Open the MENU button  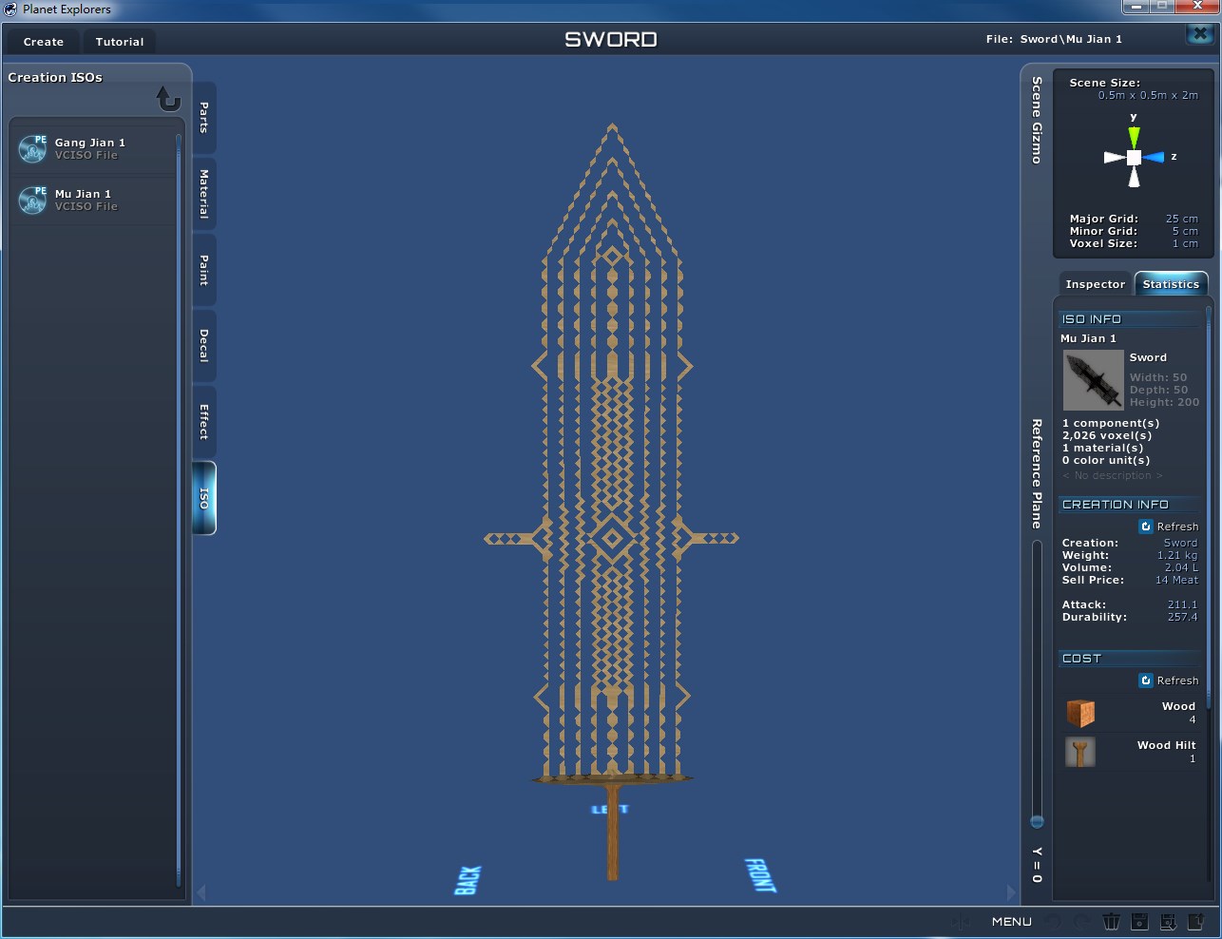click(1011, 921)
